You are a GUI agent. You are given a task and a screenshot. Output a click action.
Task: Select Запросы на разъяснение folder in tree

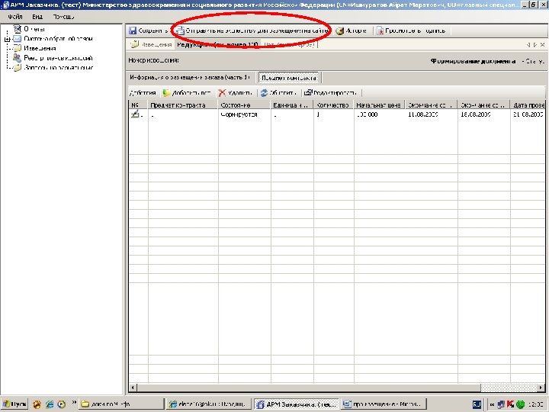coord(58,67)
